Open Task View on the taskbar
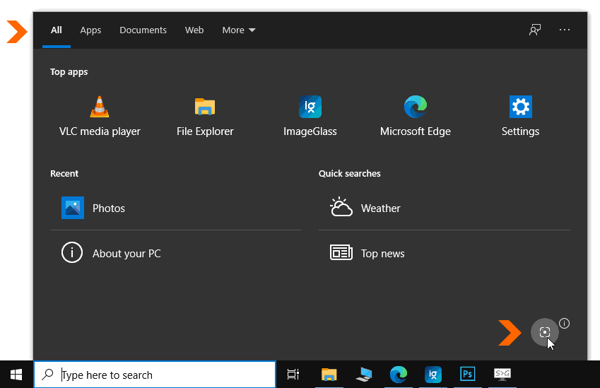 (293, 375)
